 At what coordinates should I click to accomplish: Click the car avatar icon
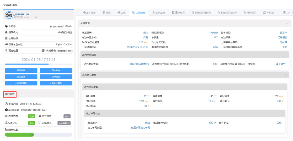[x=9, y=15]
